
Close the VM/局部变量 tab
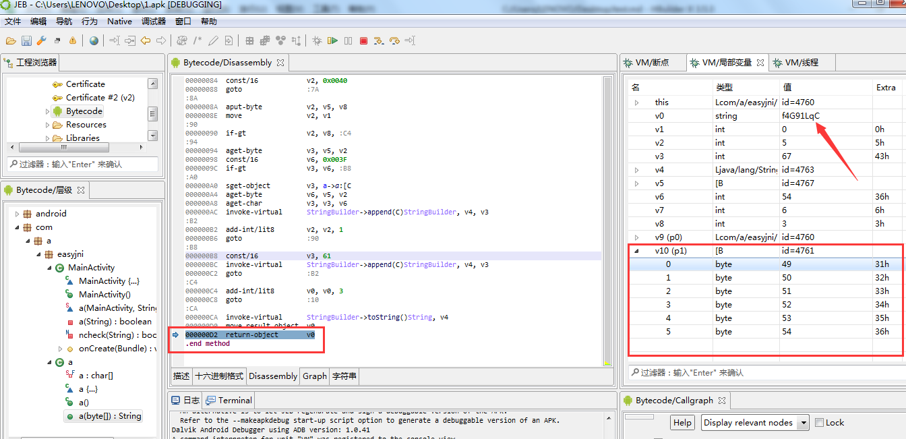point(760,63)
